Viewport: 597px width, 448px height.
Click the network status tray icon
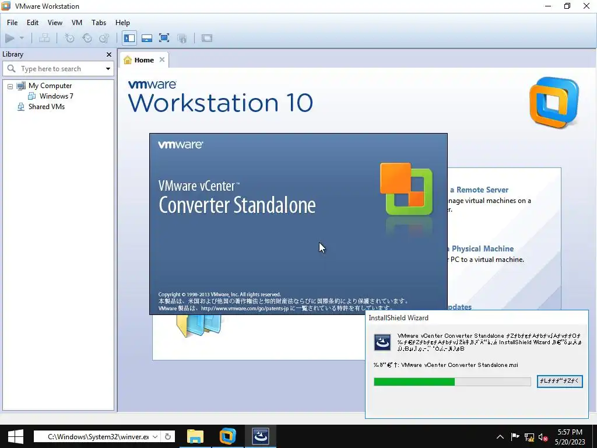(x=529, y=437)
